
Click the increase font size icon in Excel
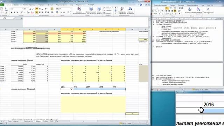pos(30,9)
